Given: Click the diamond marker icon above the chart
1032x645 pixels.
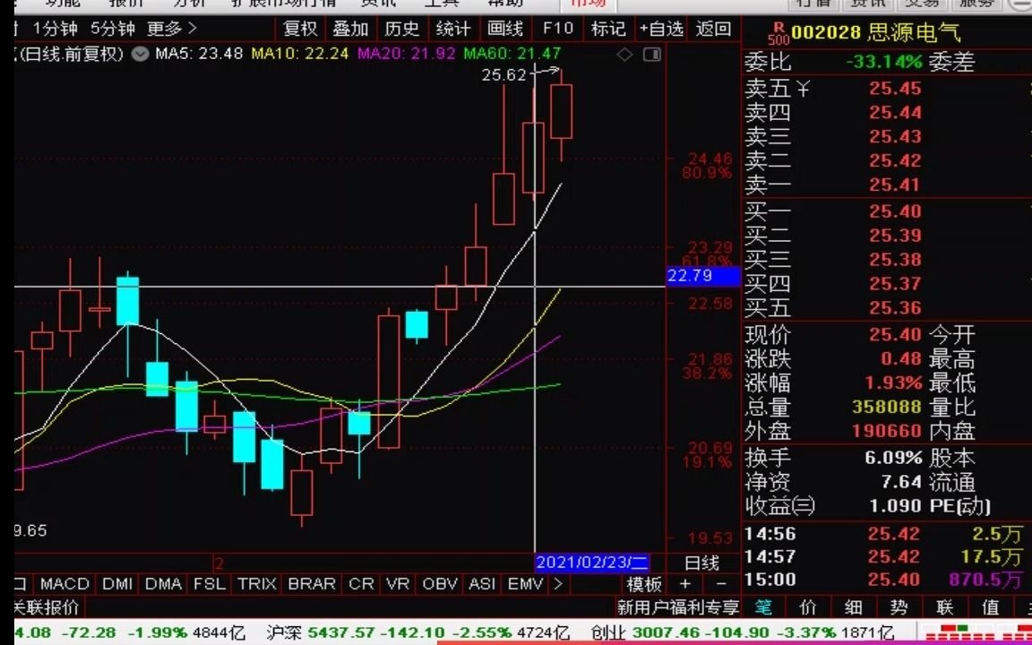Looking at the screenshot, I should 624,55.
